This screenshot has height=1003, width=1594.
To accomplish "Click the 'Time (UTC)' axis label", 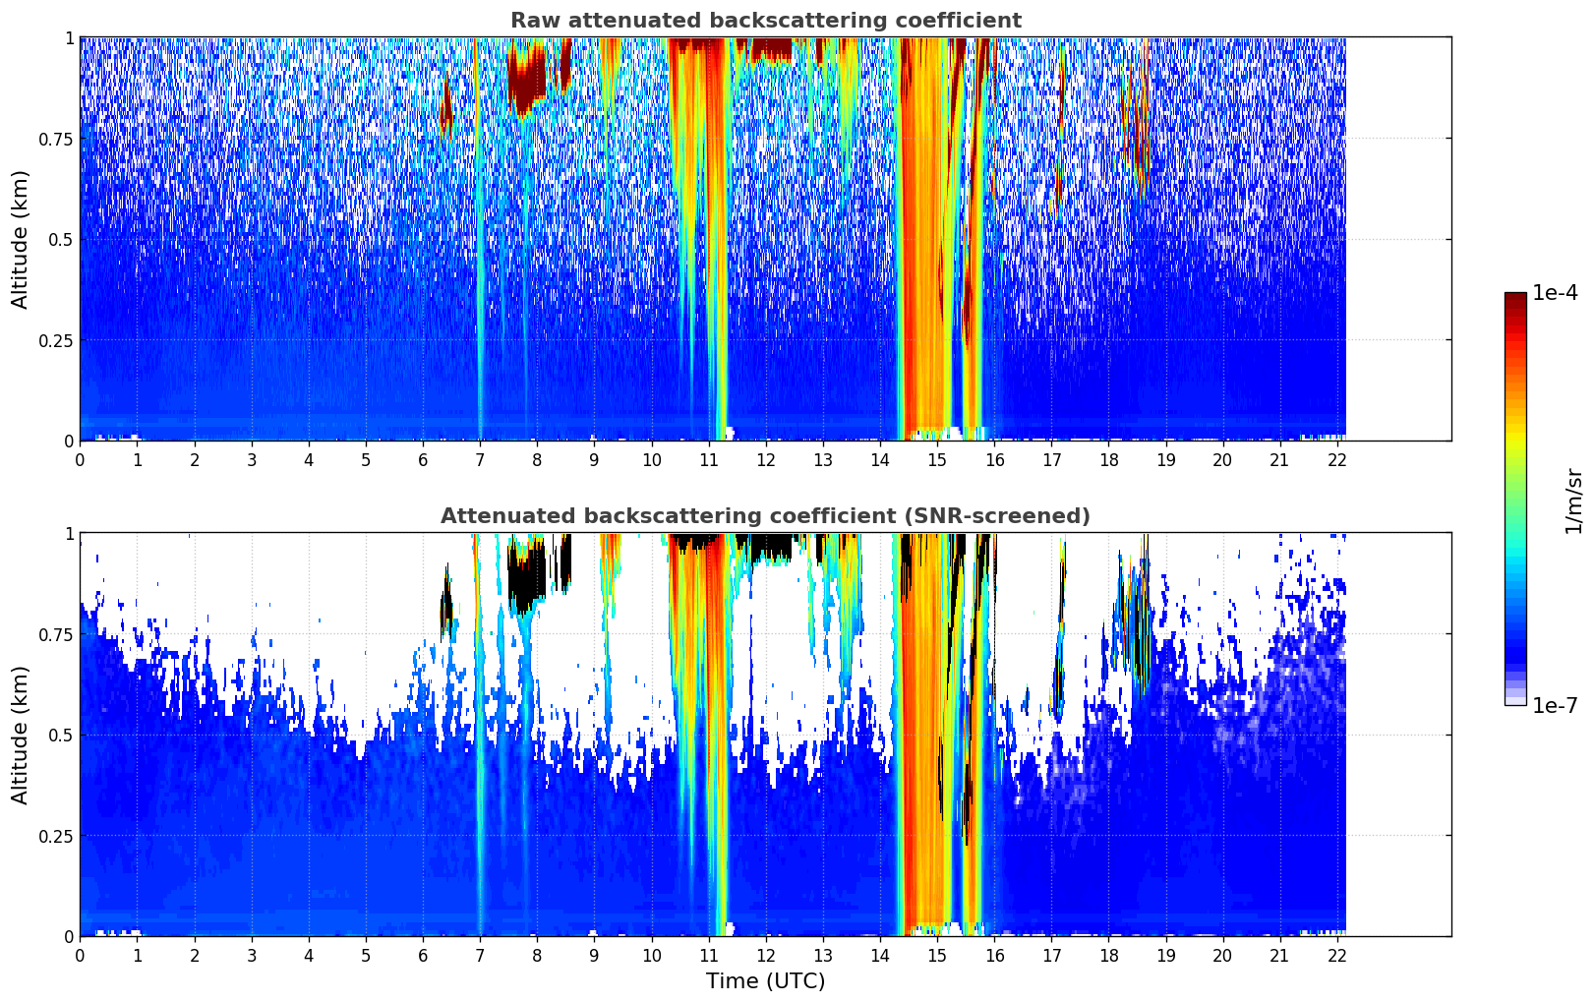I will coord(765,981).
